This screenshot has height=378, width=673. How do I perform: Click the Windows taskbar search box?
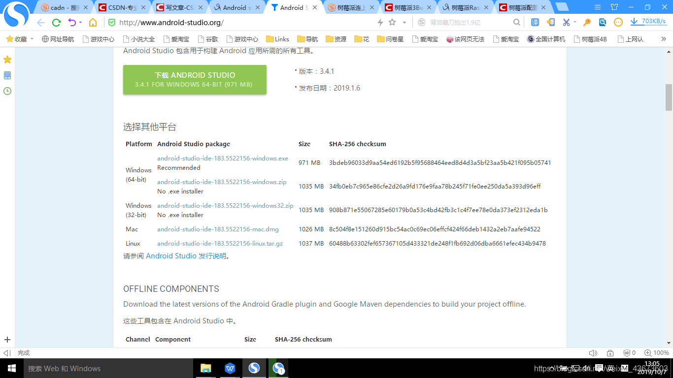click(108, 368)
